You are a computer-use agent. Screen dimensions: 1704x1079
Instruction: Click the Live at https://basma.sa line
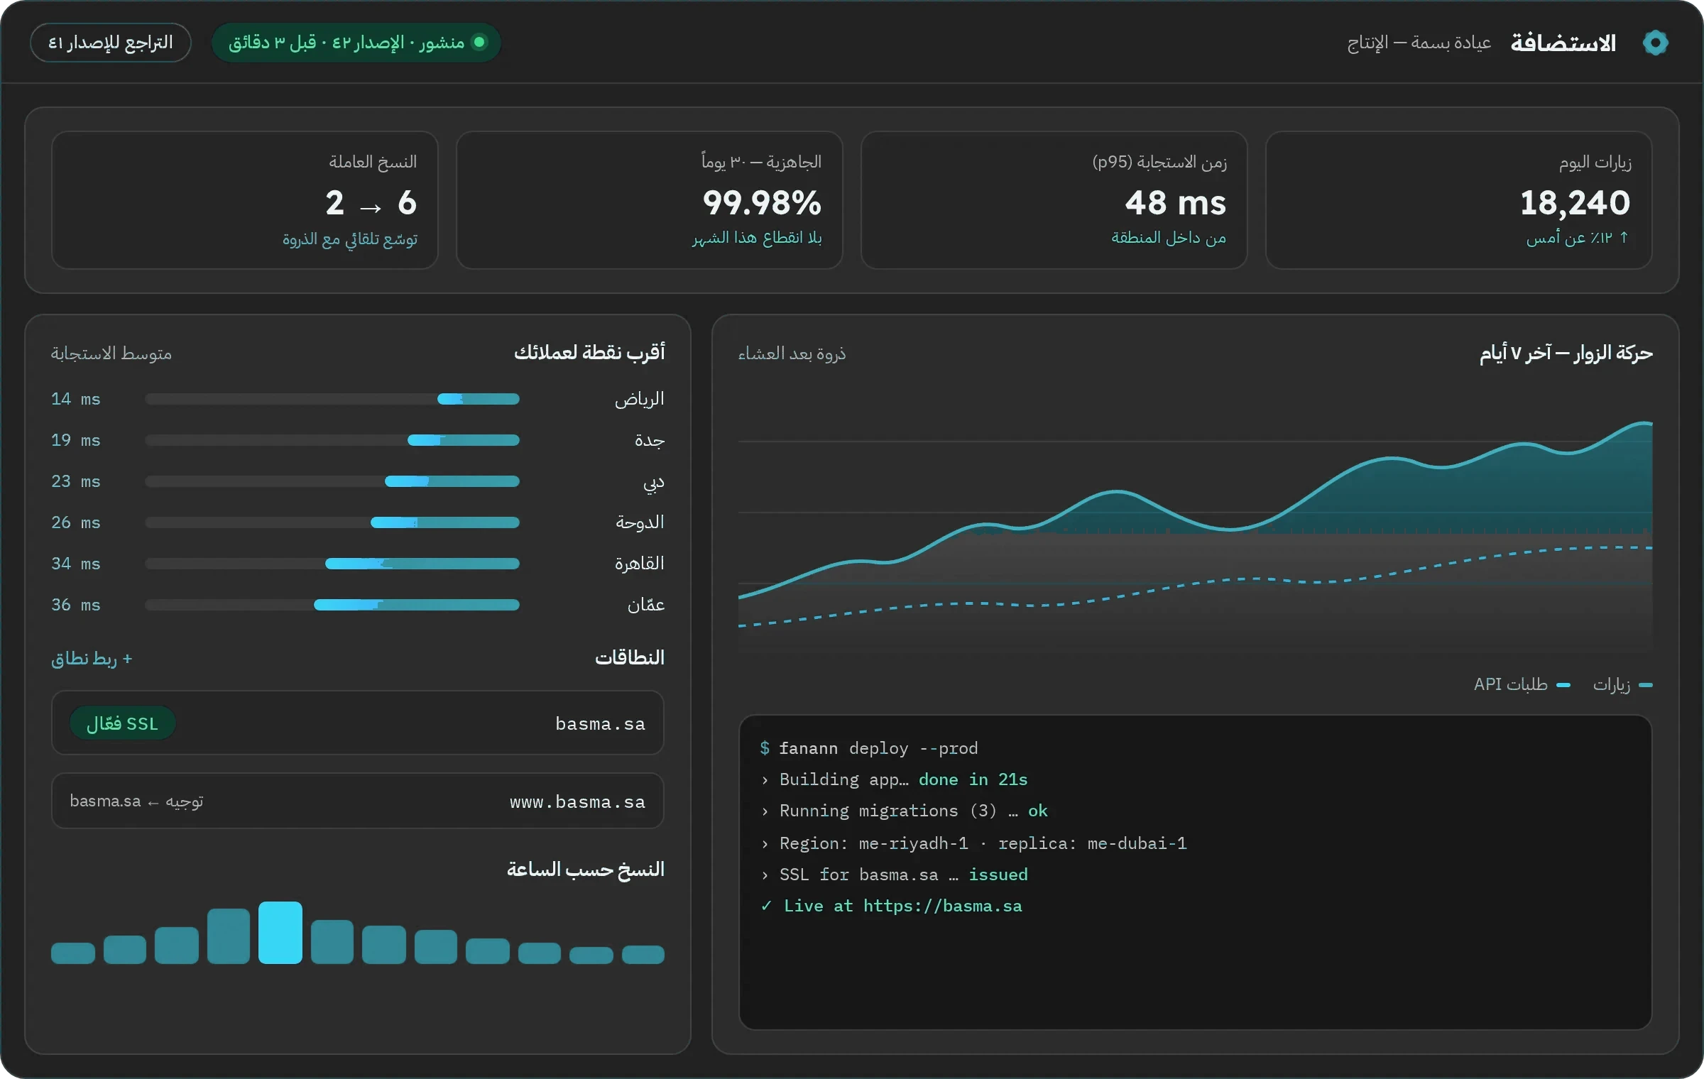[891, 906]
